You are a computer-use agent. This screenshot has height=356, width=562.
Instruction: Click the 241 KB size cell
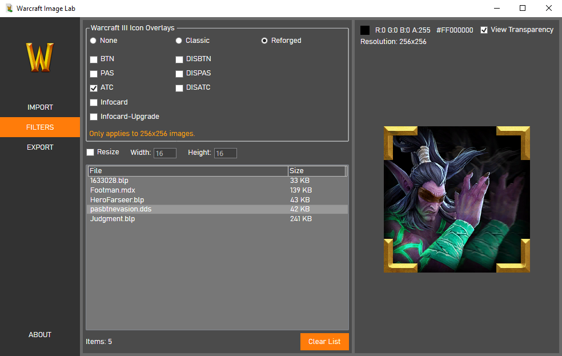(x=301, y=219)
